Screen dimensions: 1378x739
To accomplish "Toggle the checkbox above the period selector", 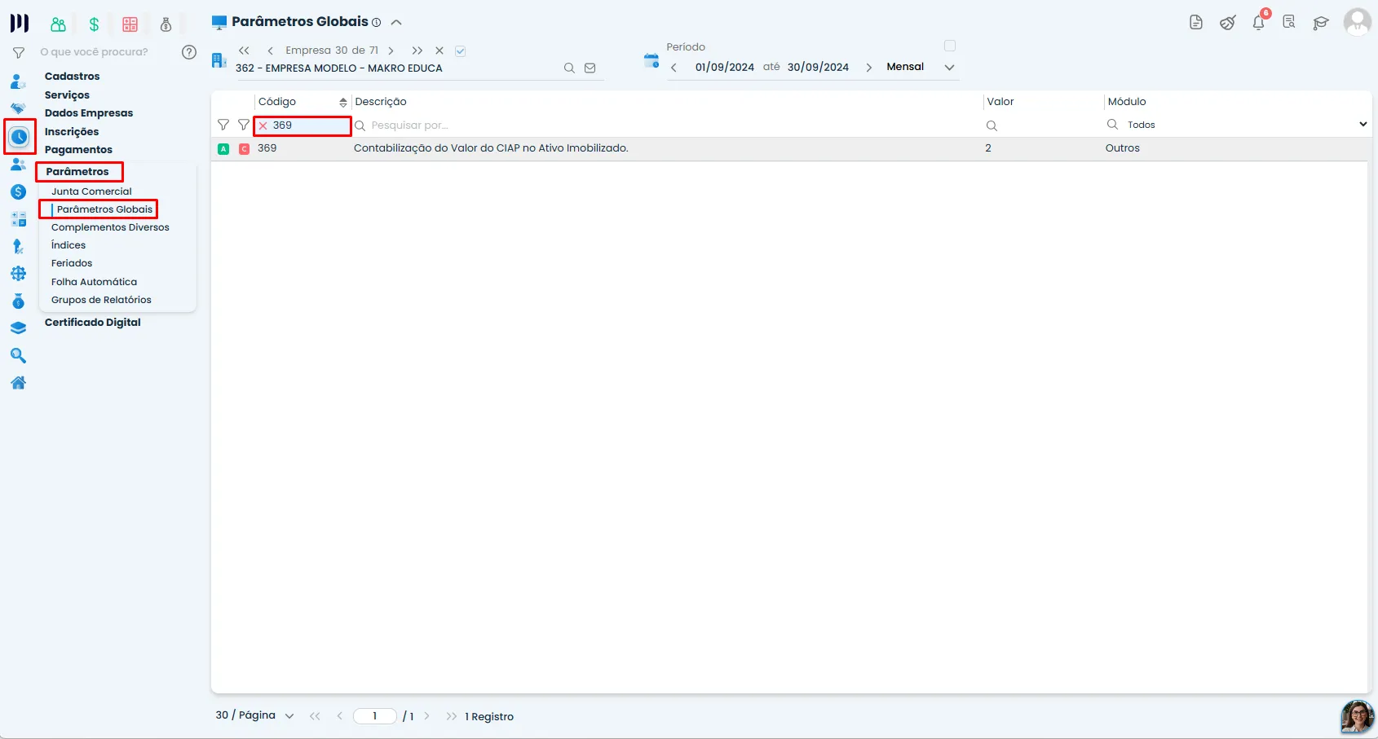I will [x=950, y=46].
